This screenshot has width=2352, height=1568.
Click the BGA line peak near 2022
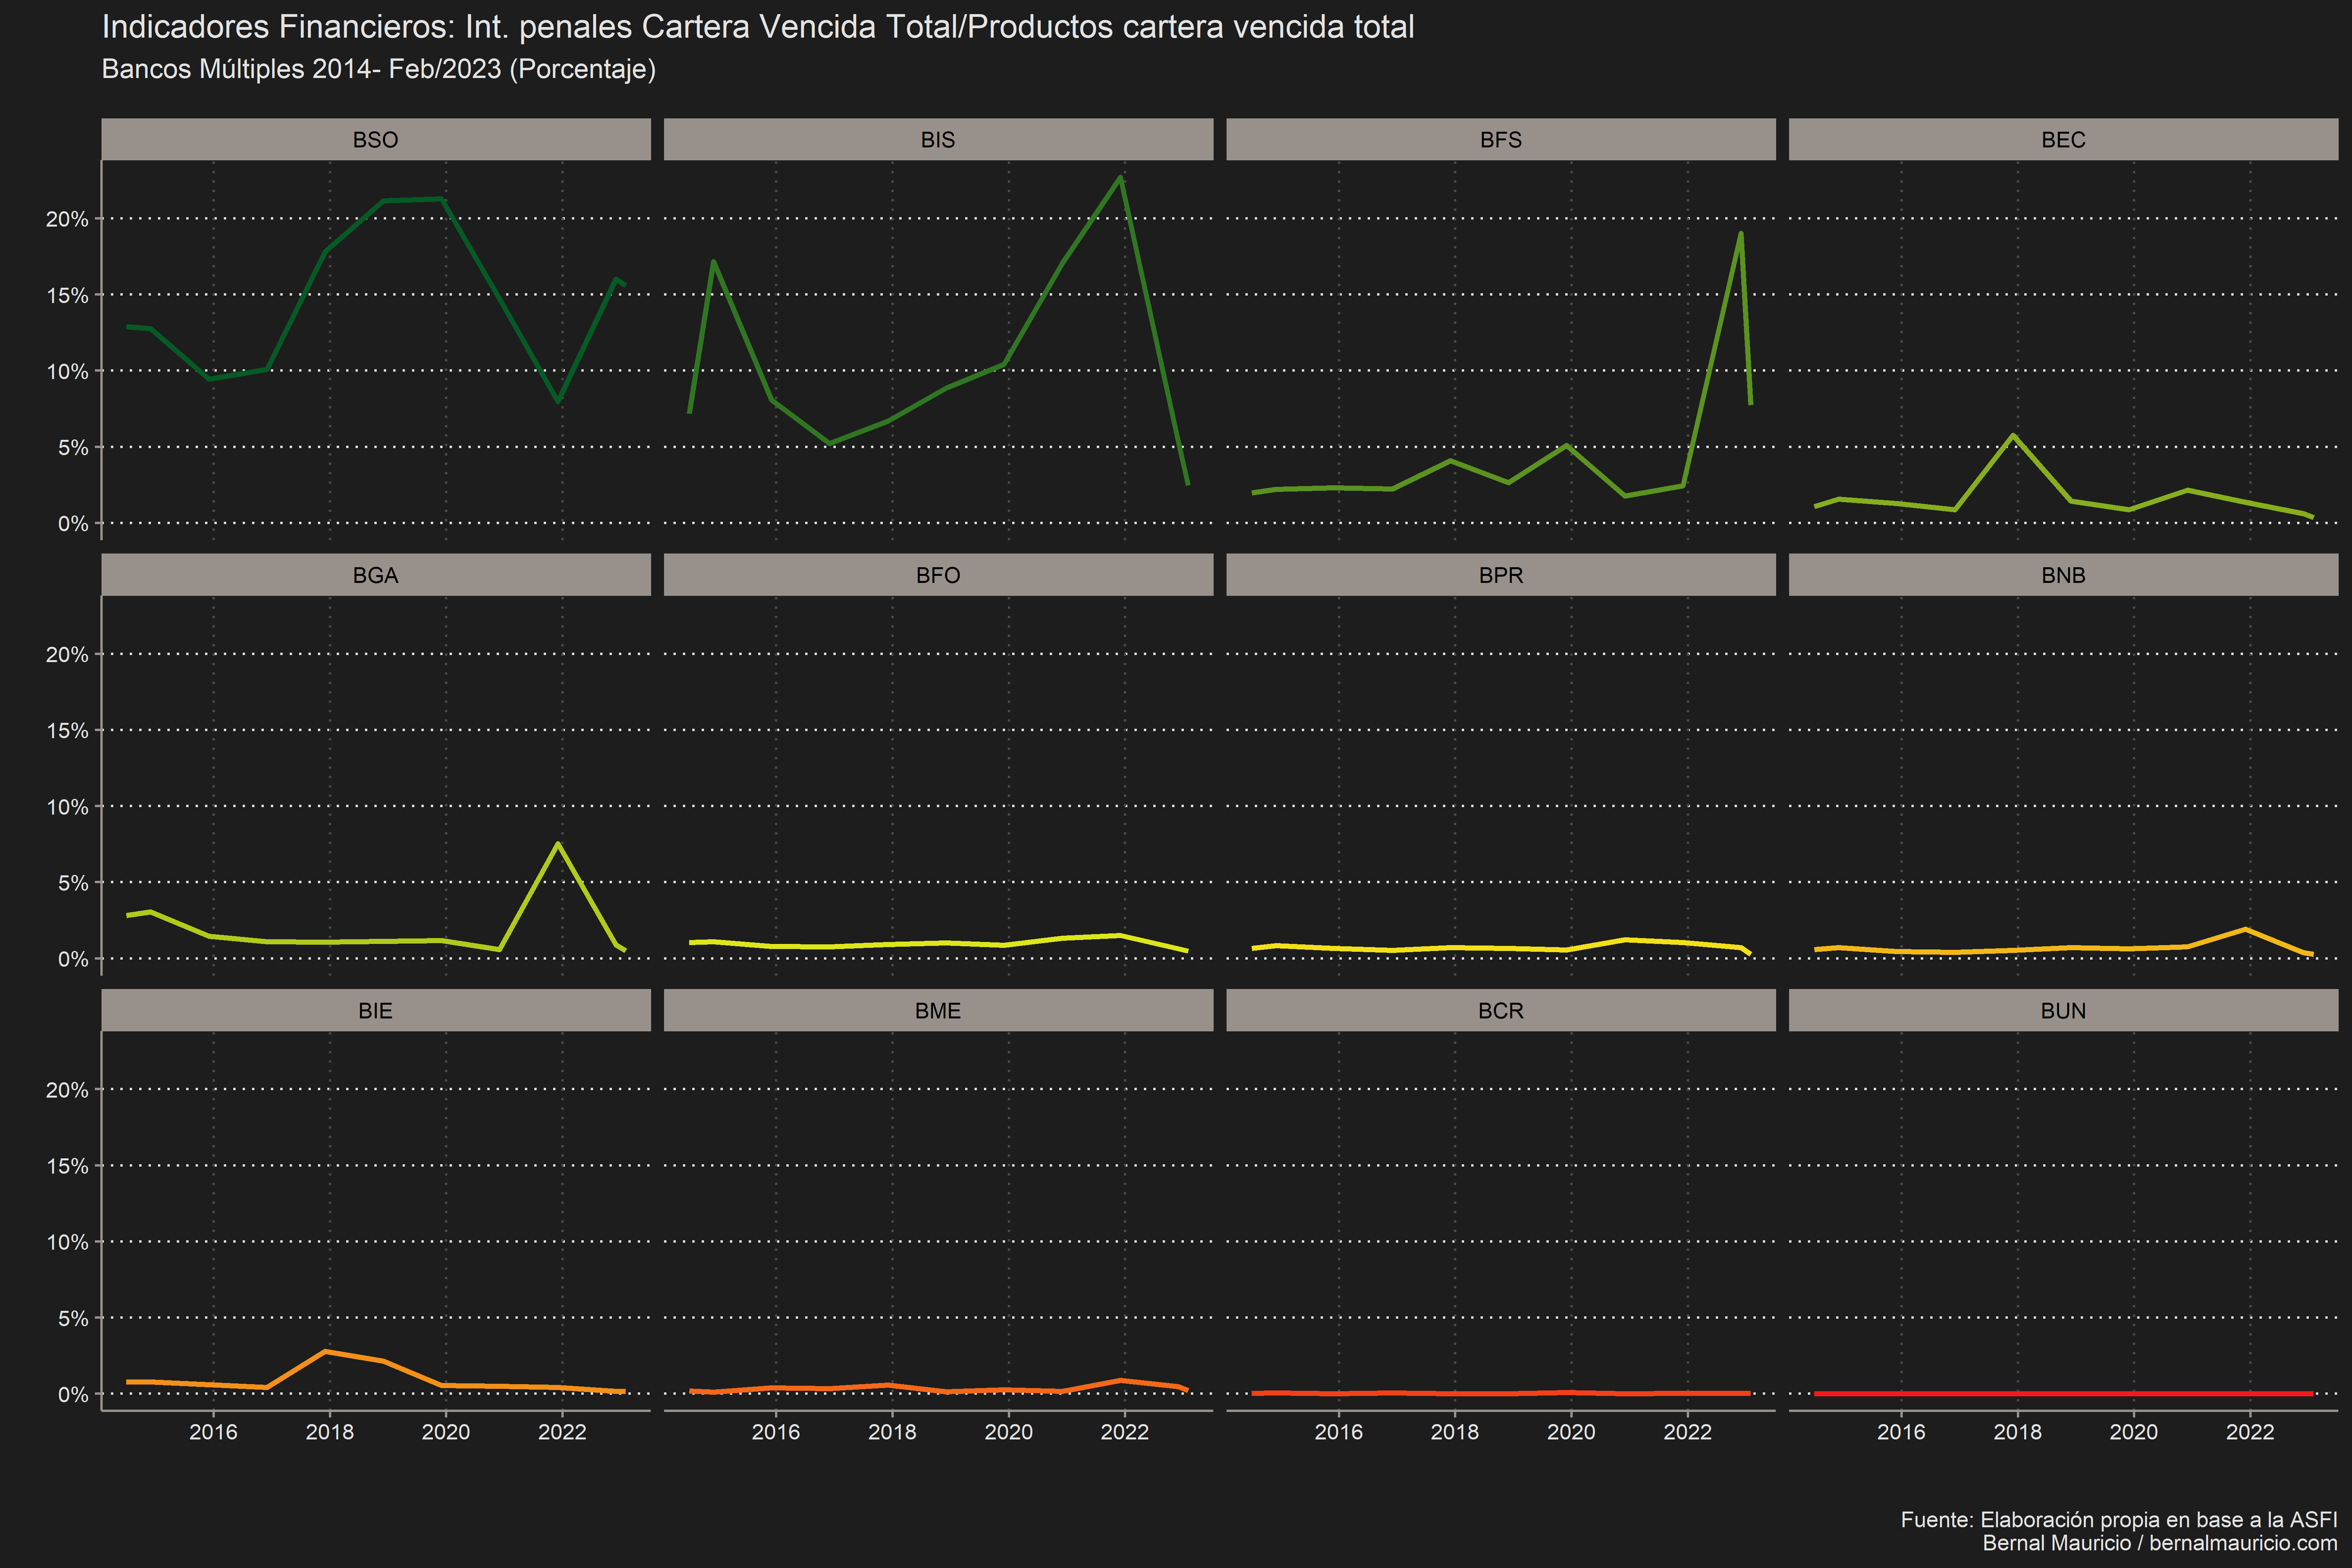pyautogui.click(x=558, y=844)
